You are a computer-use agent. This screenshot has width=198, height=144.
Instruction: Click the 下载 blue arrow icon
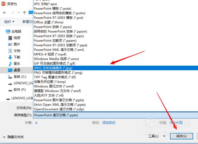(10, 57)
